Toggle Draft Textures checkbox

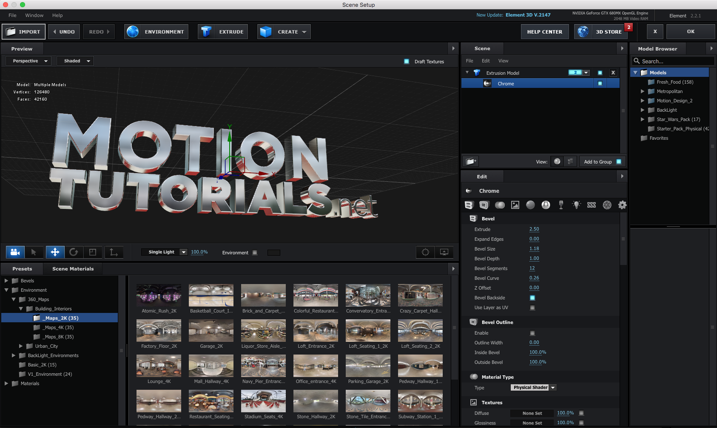coord(407,62)
